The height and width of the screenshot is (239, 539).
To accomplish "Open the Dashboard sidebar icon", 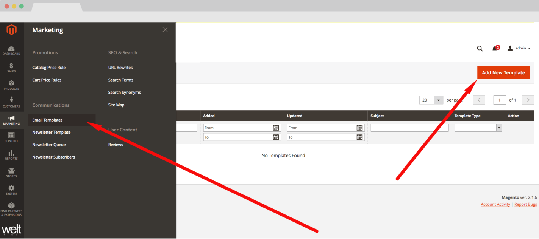I will click(x=11, y=51).
